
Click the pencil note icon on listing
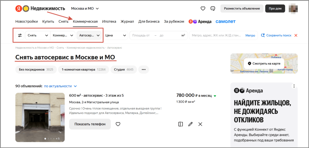tap(190, 124)
